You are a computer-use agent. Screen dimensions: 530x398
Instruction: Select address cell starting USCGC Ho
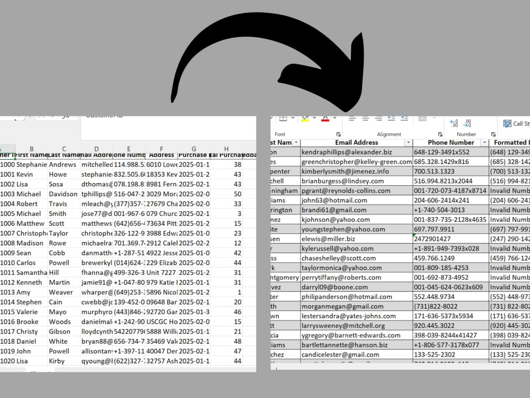tap(161, 322)
